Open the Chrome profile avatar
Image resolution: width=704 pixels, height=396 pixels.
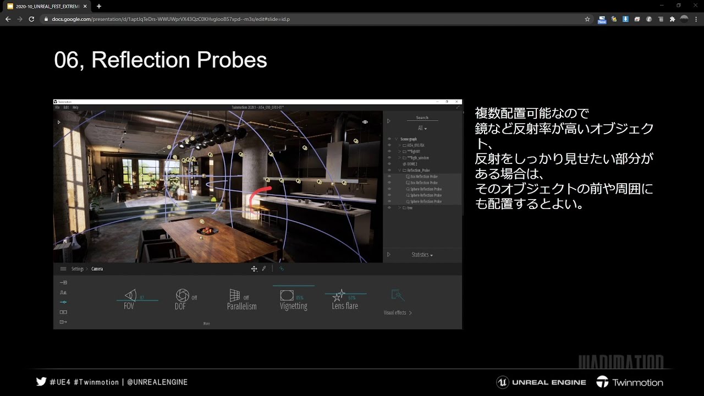pos(684,19)
